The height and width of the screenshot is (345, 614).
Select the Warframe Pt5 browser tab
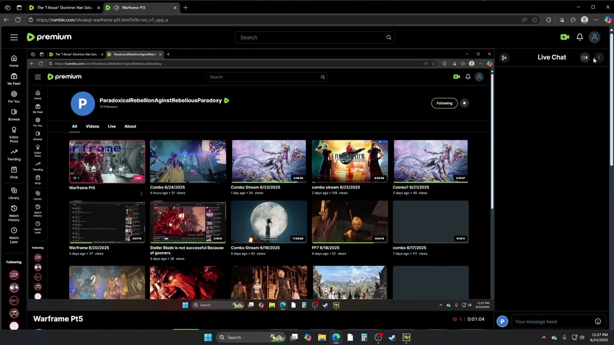[142, 8]
